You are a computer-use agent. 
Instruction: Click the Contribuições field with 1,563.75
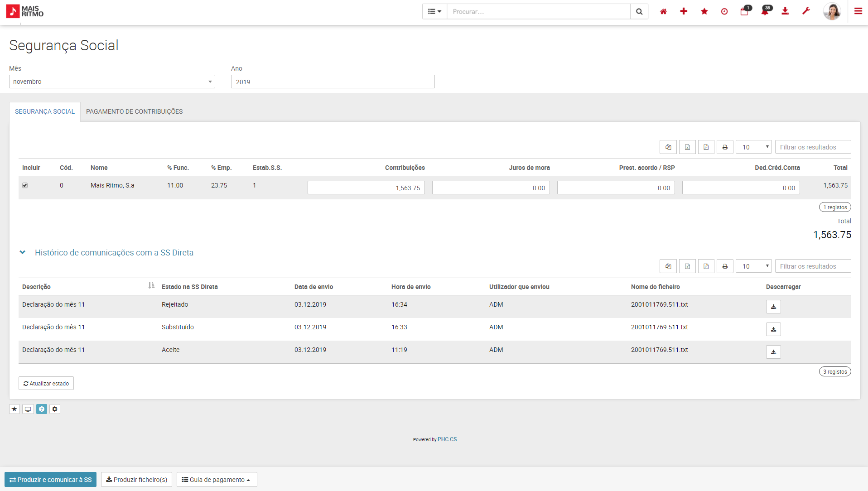click(366, 188)
